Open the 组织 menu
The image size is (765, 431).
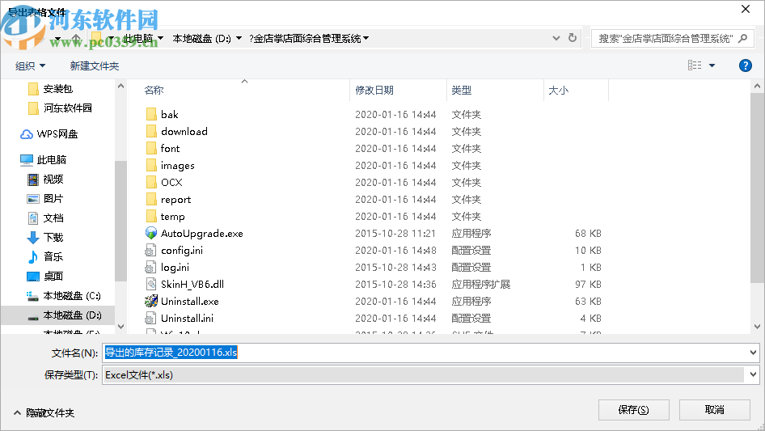click(x=30, y=65)
